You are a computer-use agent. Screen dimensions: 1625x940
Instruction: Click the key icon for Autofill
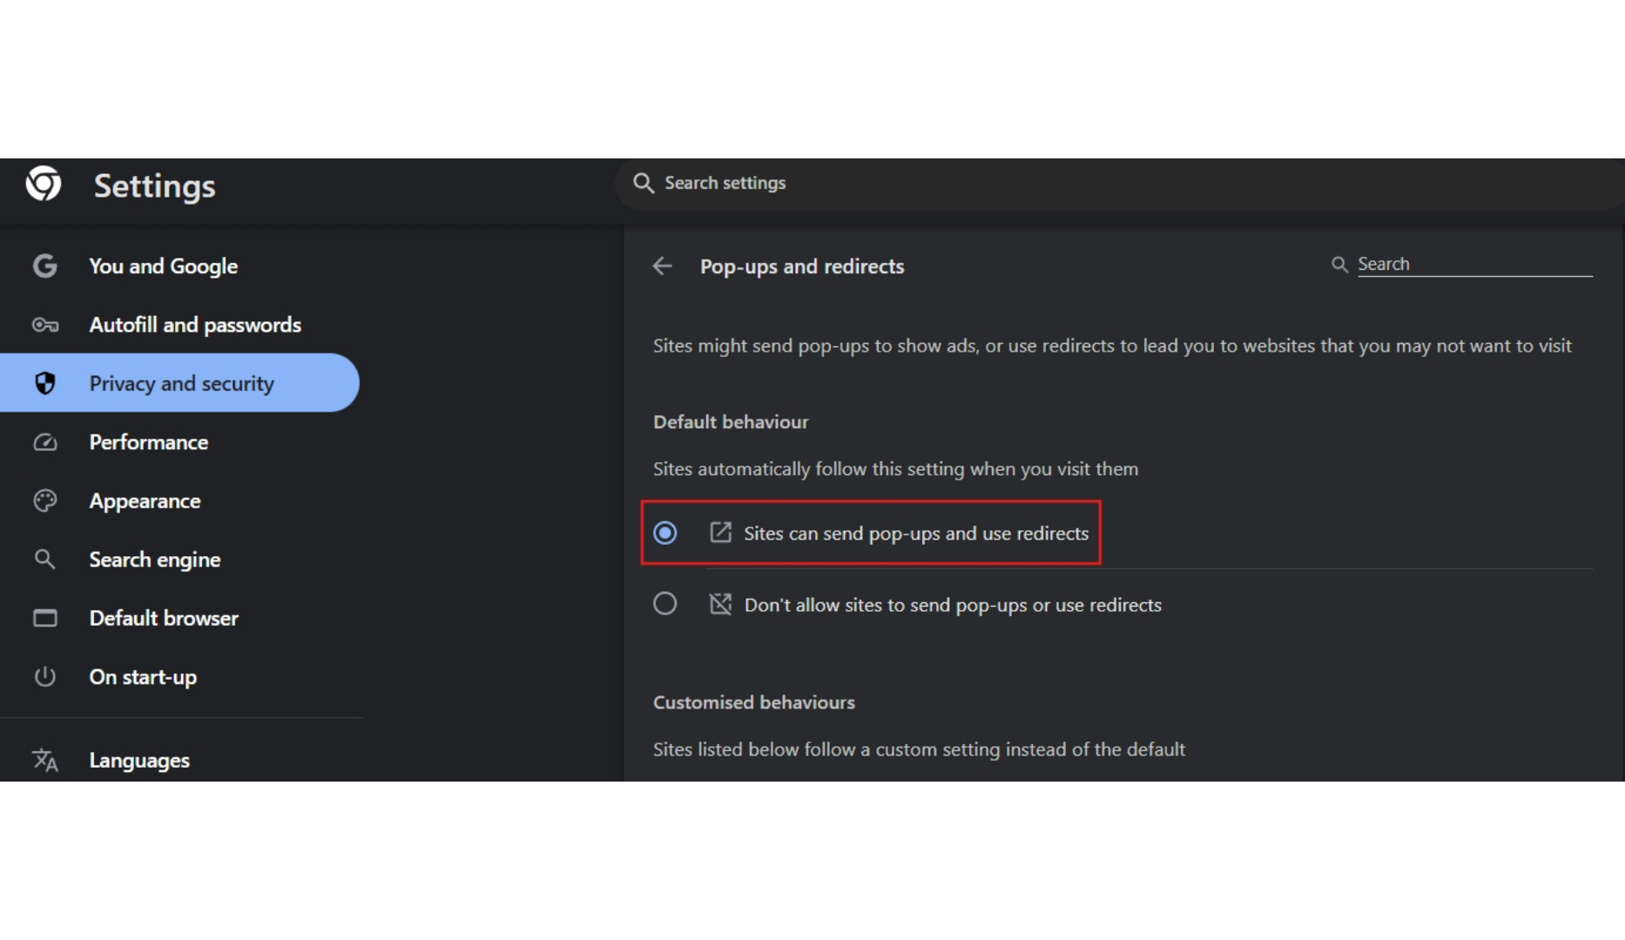click(45, 325)
